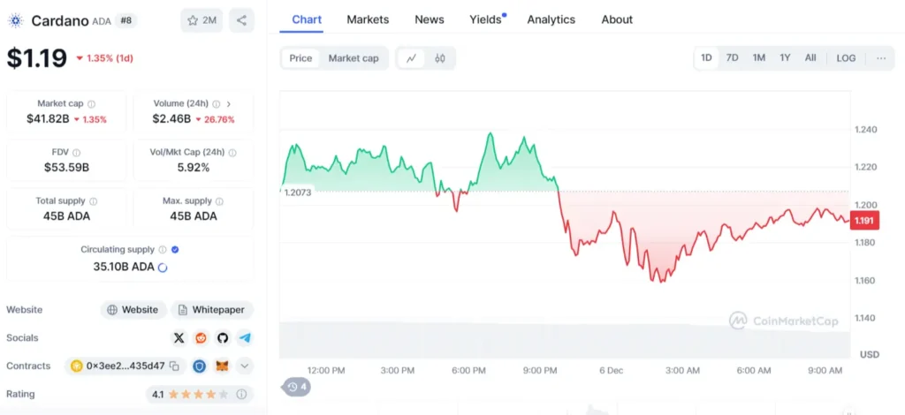Switch to candlestick chart icon

pos(440,58)
